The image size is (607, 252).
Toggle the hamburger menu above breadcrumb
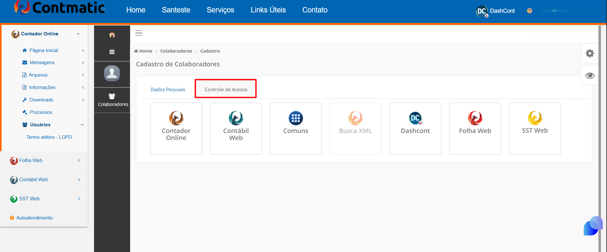point(139,33)
